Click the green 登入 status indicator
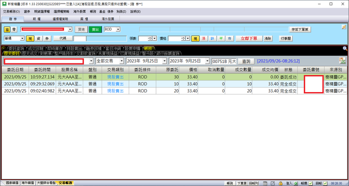 (x=296, y=183)
